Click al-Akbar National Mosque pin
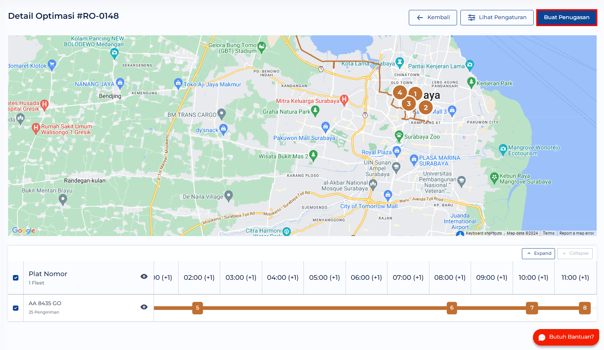604x350 pixels. [373, 185]
